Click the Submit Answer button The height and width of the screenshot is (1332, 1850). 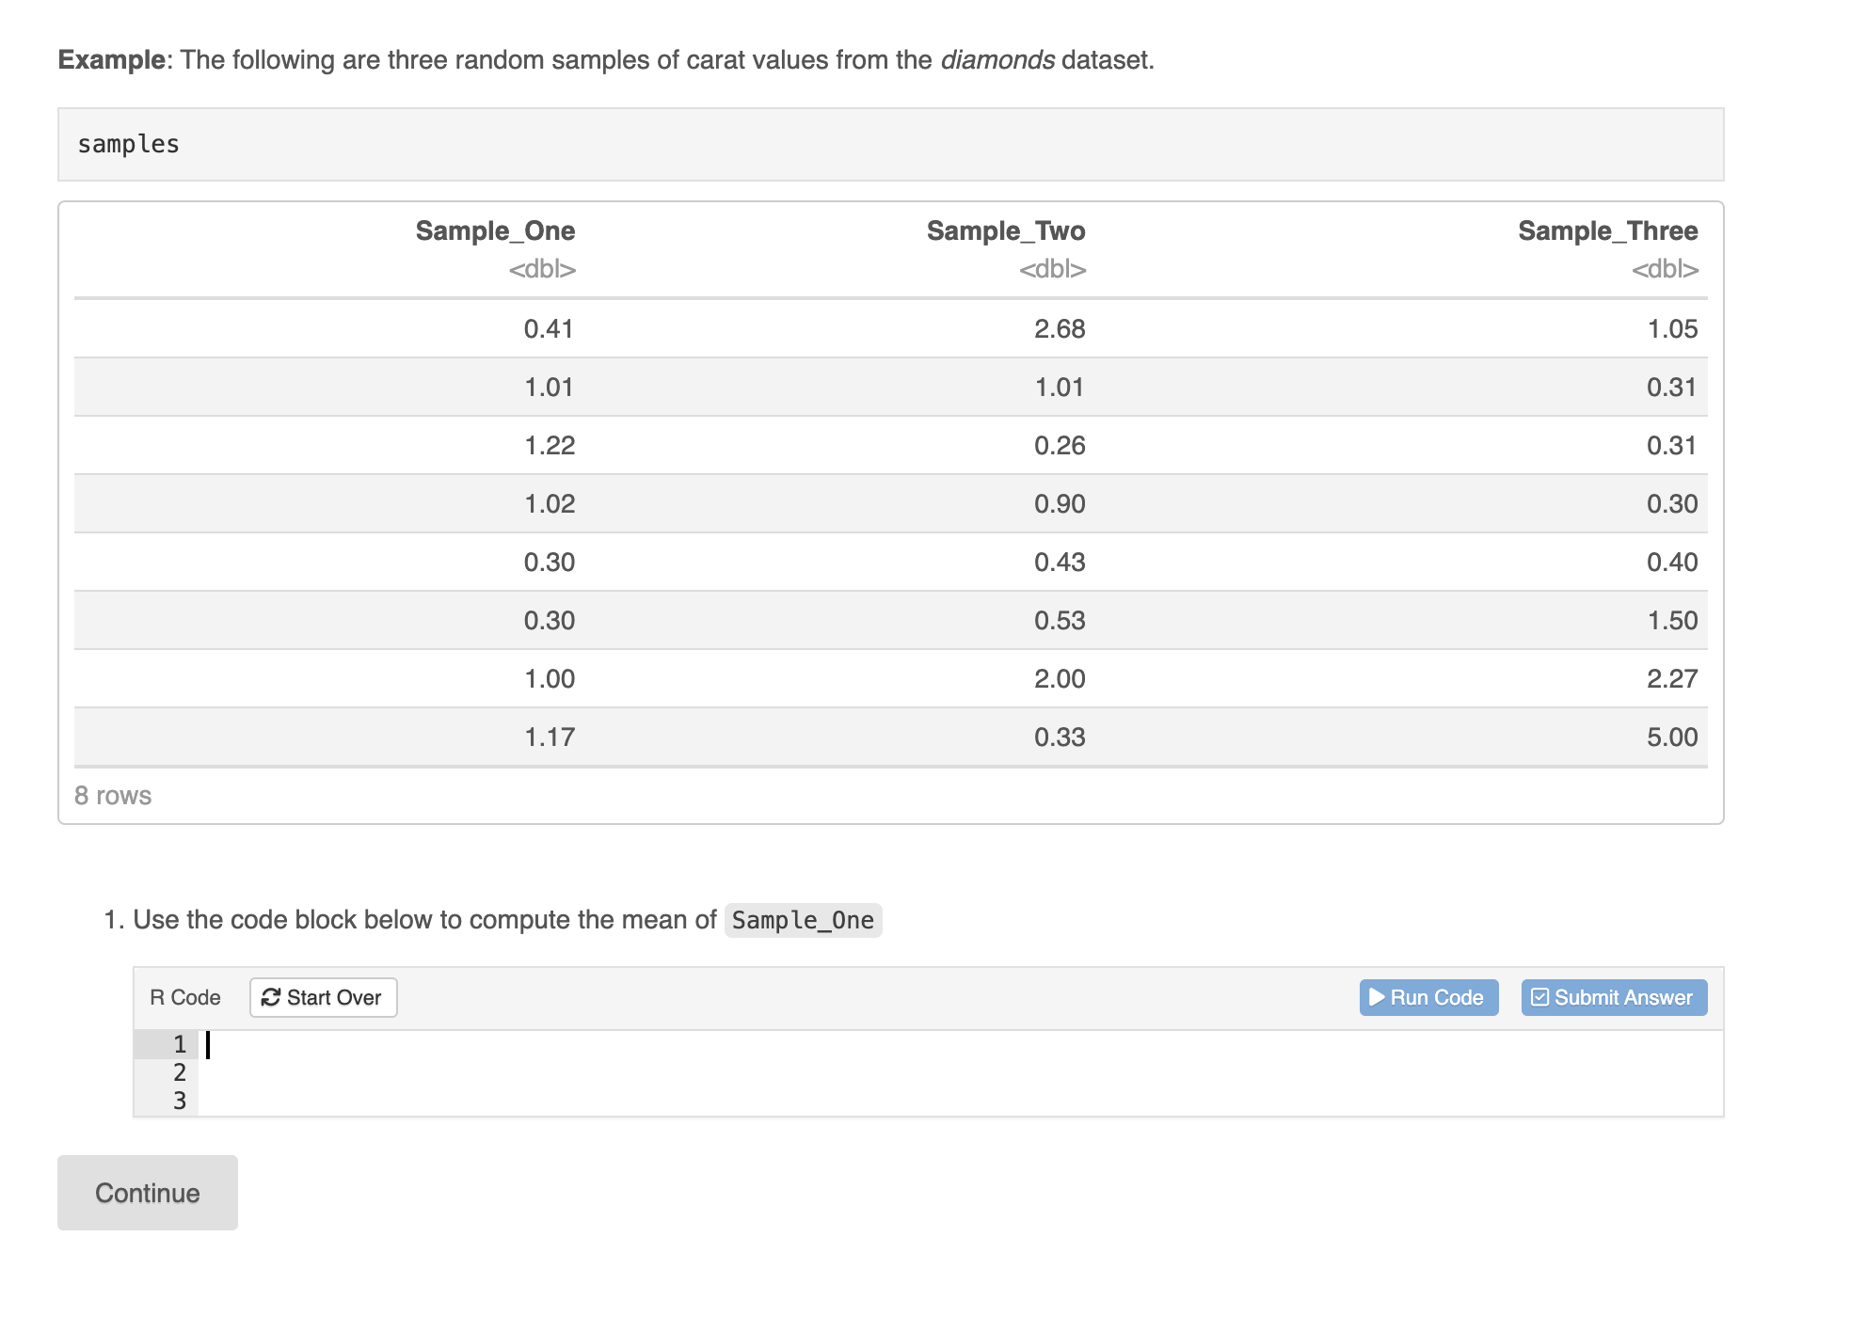(1613, 997)
